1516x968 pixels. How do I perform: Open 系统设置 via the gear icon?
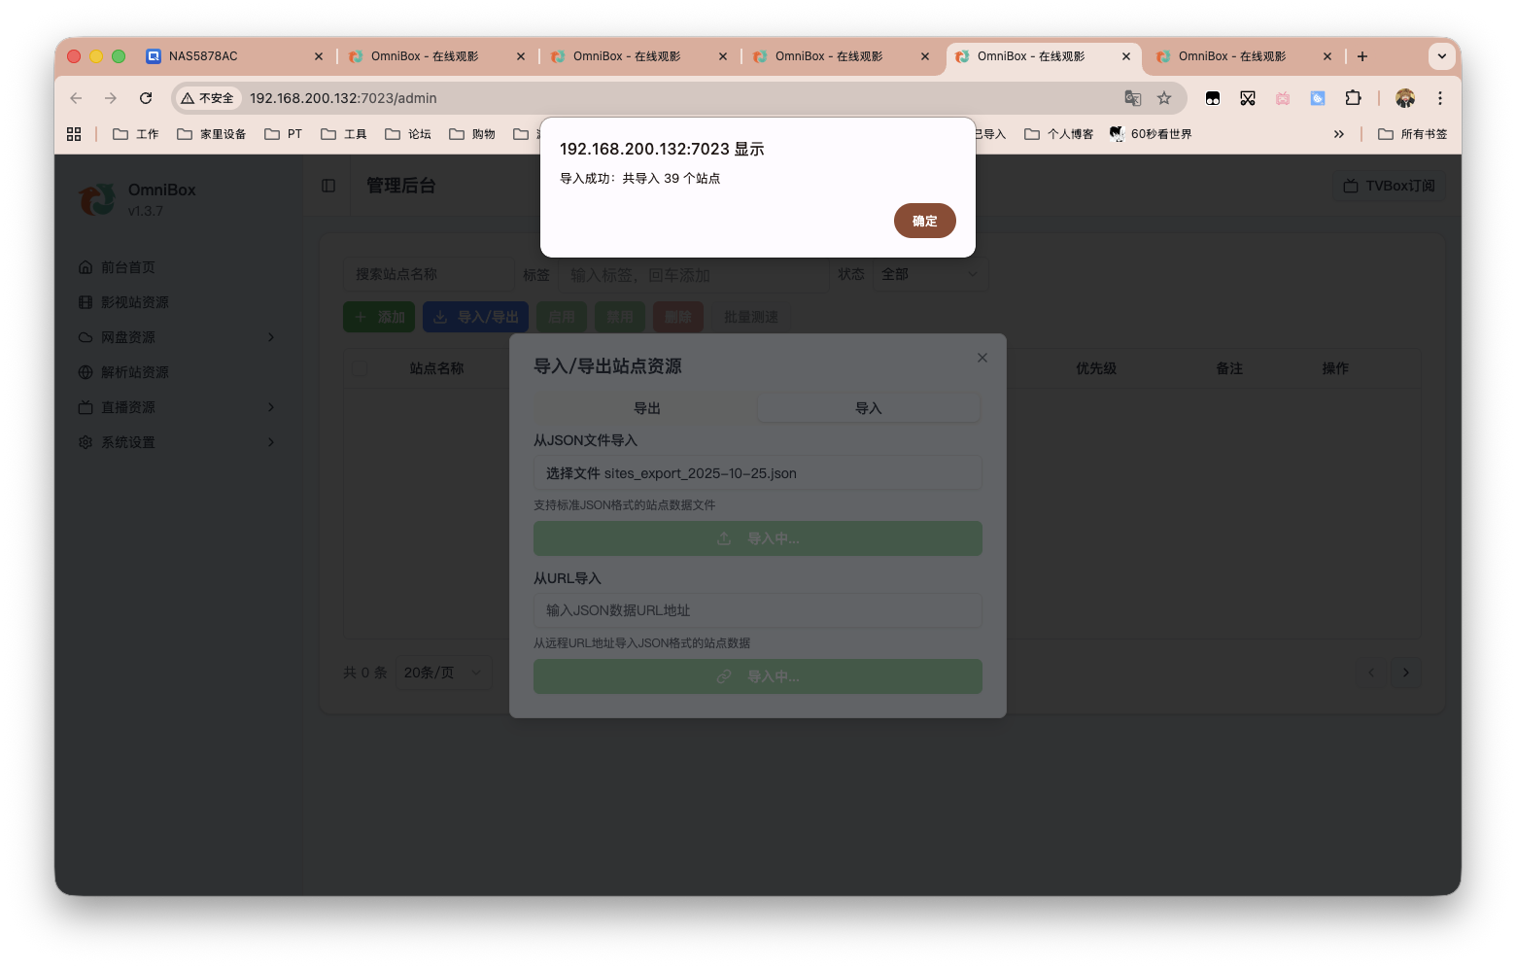coord(86,441)
